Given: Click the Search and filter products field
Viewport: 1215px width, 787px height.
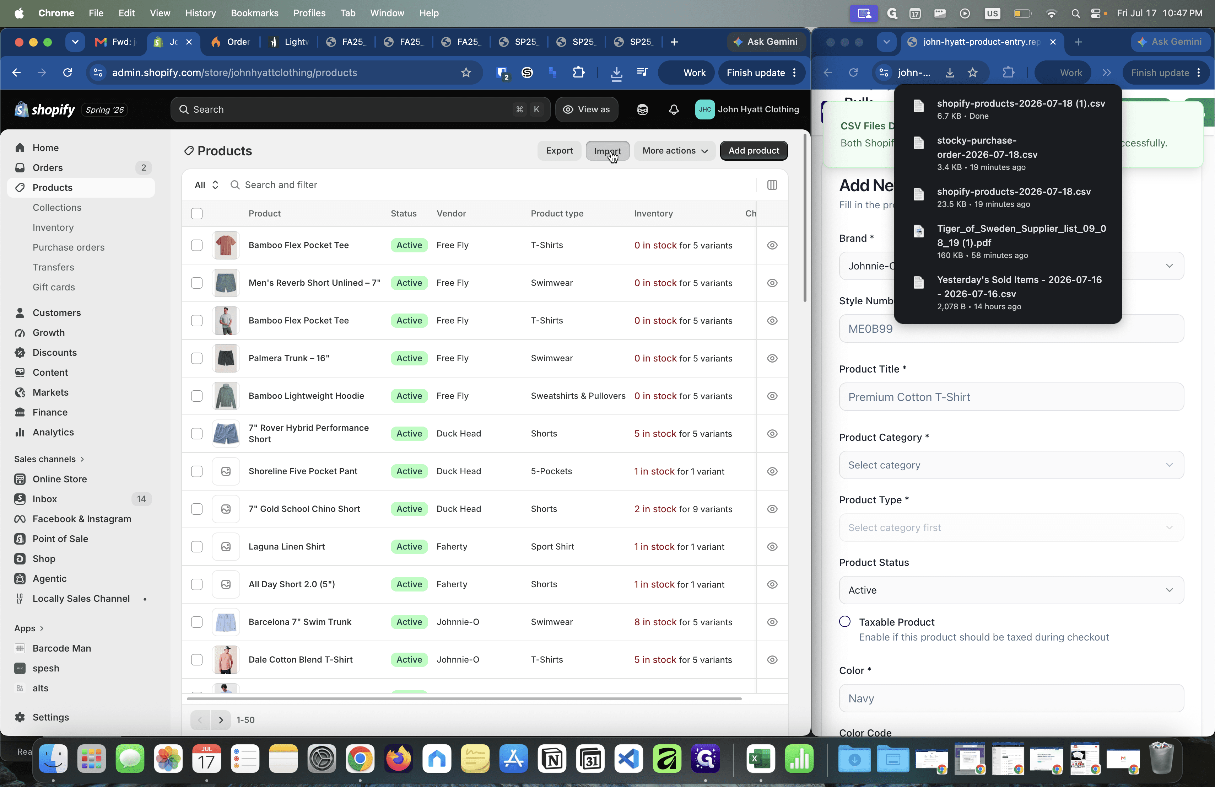Looking at the screenshot, I should (x=490, y=185).
